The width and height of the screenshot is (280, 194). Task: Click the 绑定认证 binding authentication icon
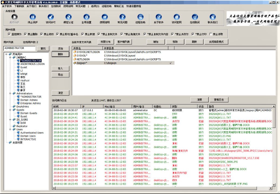click(68, 17)
